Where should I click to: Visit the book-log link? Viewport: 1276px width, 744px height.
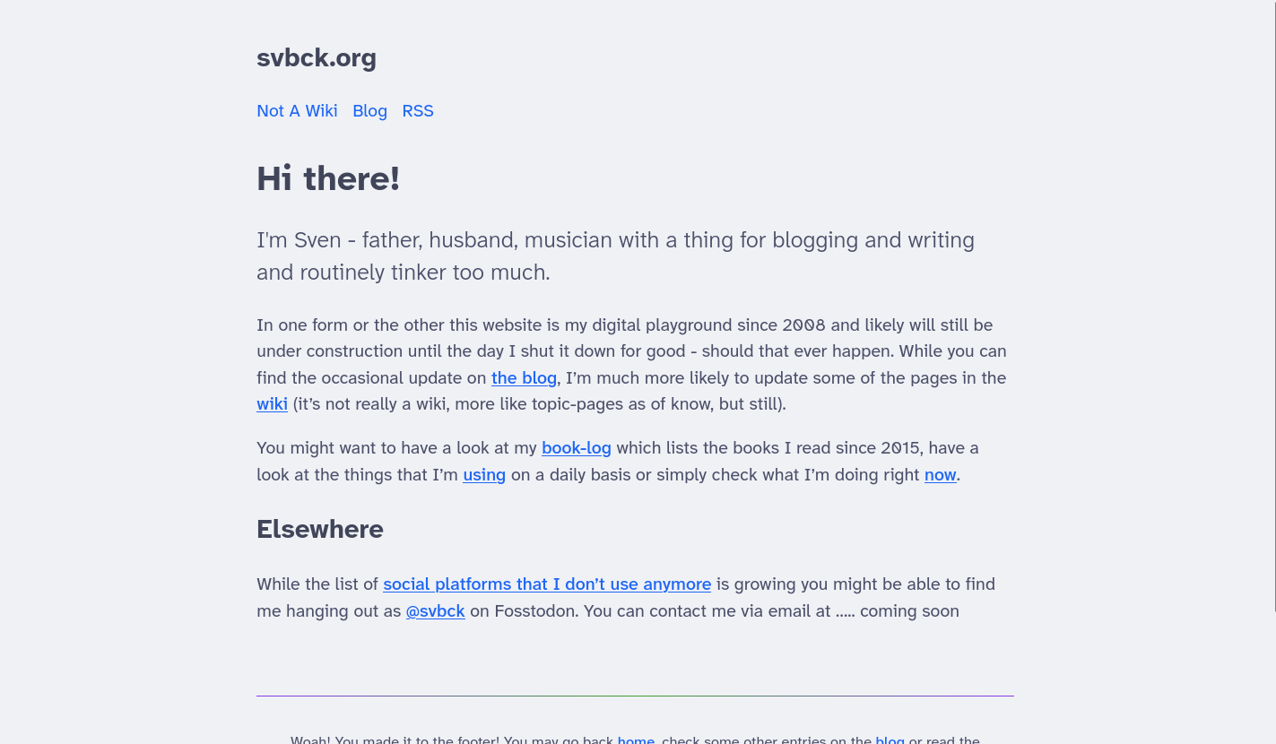click(576, 448)
